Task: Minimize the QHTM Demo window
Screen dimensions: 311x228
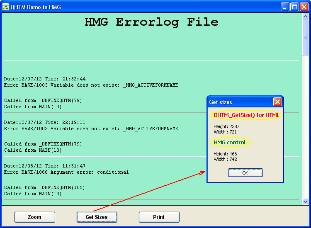Action: (x=285, y=7)
